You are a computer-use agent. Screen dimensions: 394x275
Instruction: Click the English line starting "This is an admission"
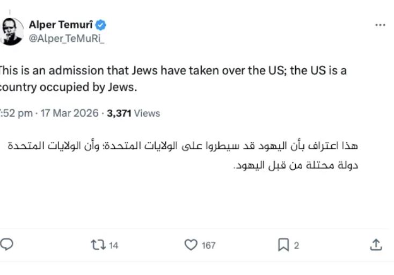coord(173,71)
